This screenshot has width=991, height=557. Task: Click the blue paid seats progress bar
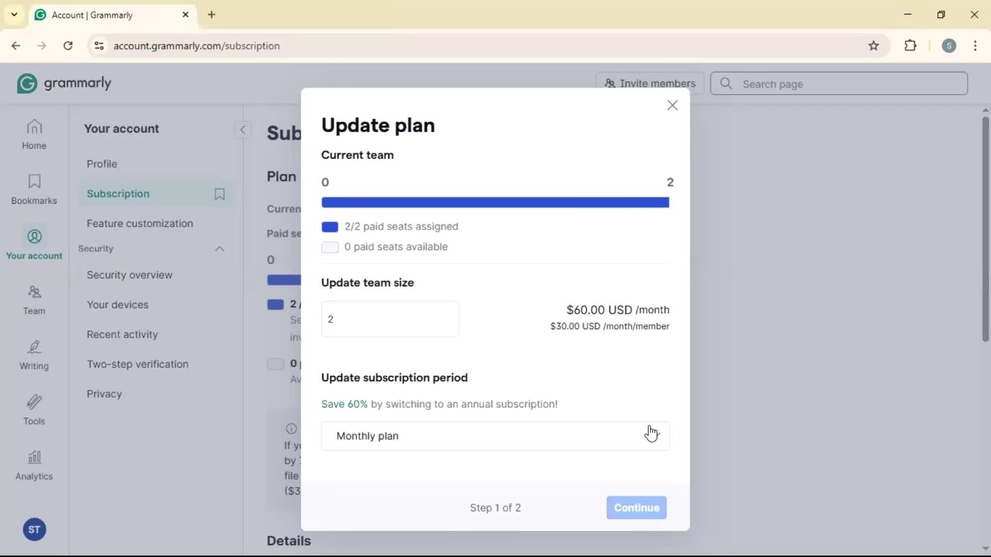point(495,202)
